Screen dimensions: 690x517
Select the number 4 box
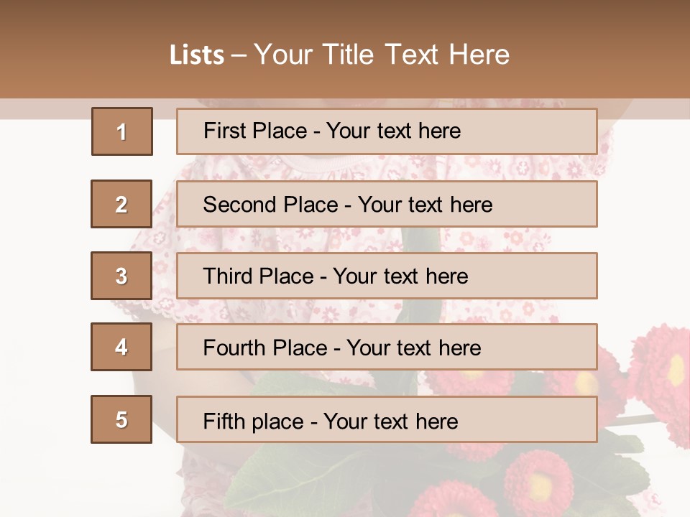coord(121,347)
